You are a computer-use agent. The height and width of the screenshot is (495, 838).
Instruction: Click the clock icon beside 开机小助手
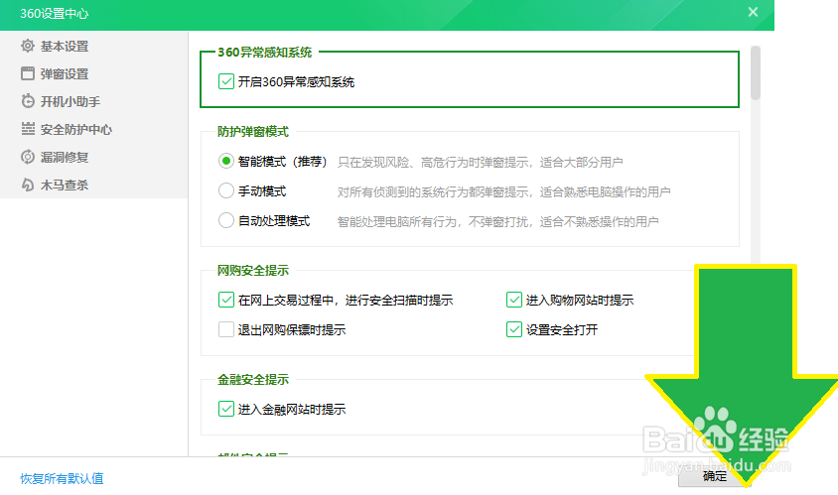[x=28, y=101]
